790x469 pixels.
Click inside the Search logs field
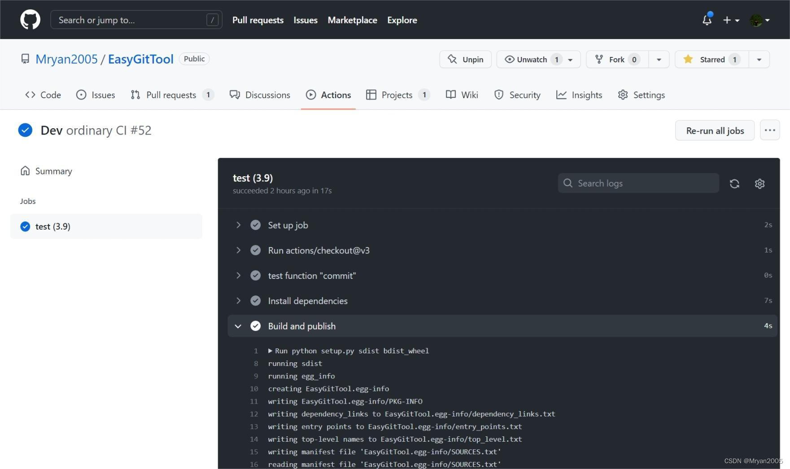pos(638,183)
